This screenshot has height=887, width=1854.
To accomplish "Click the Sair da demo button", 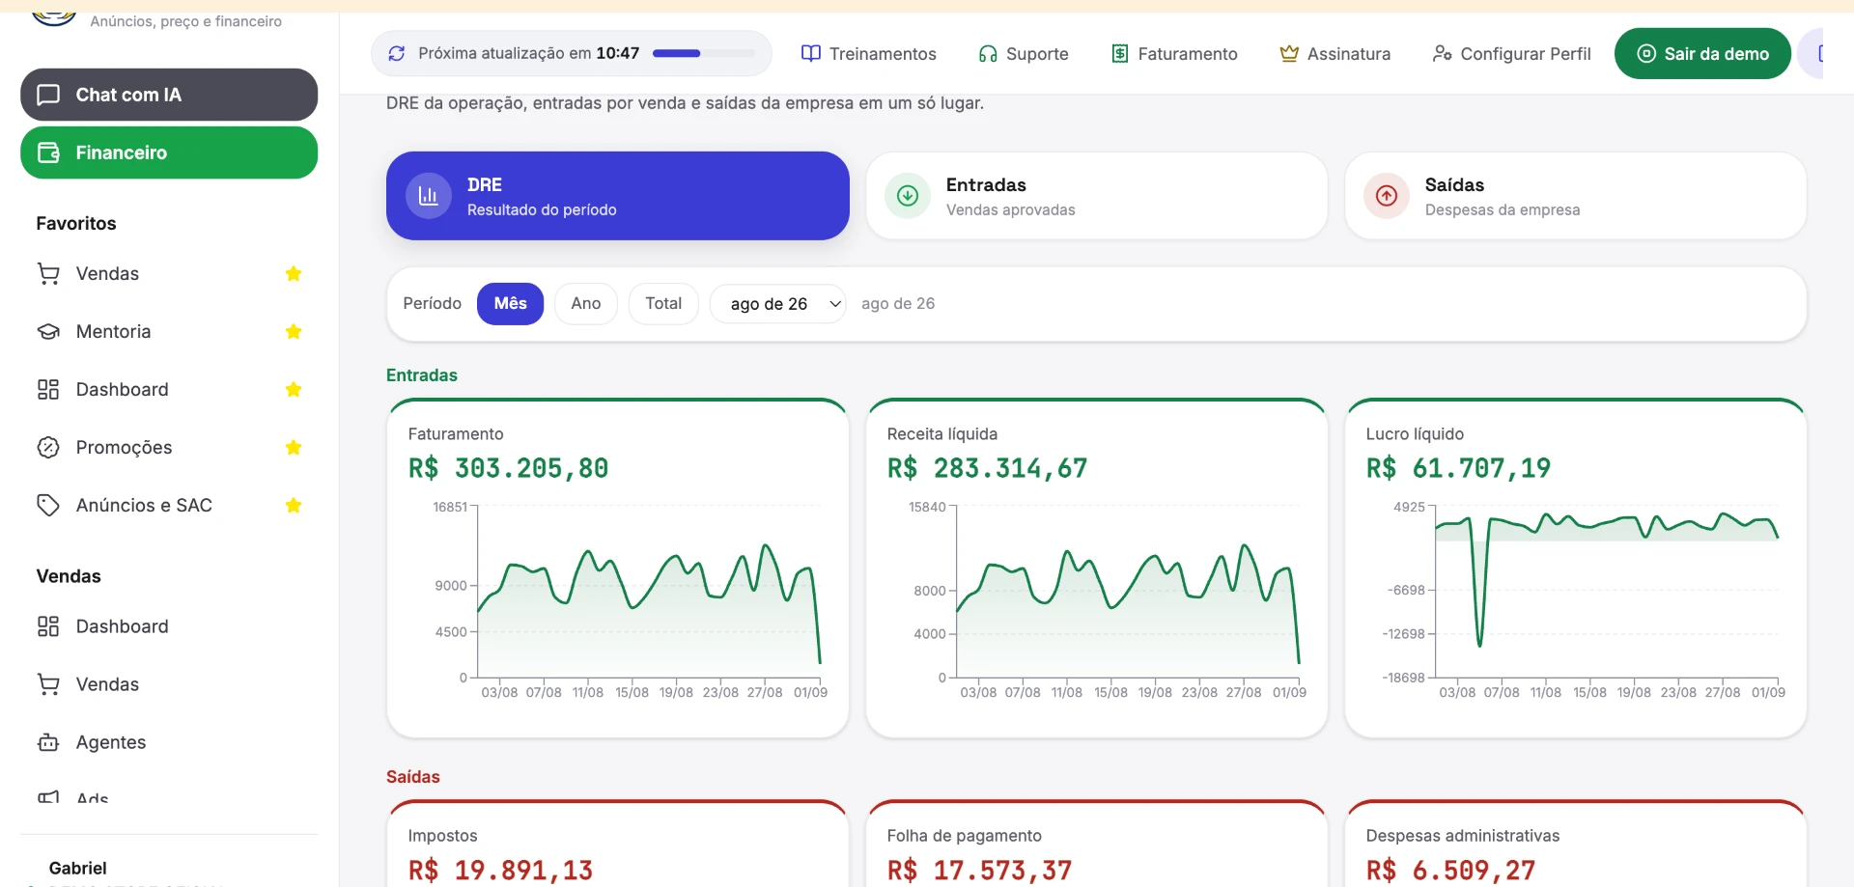I will pyautogui.click(x=1702, y=54).
